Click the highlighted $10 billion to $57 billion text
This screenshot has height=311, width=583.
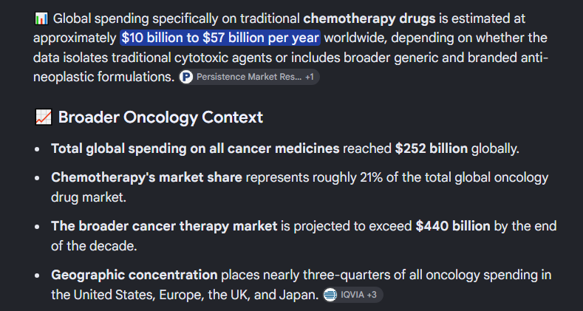[x=220, y=38]
